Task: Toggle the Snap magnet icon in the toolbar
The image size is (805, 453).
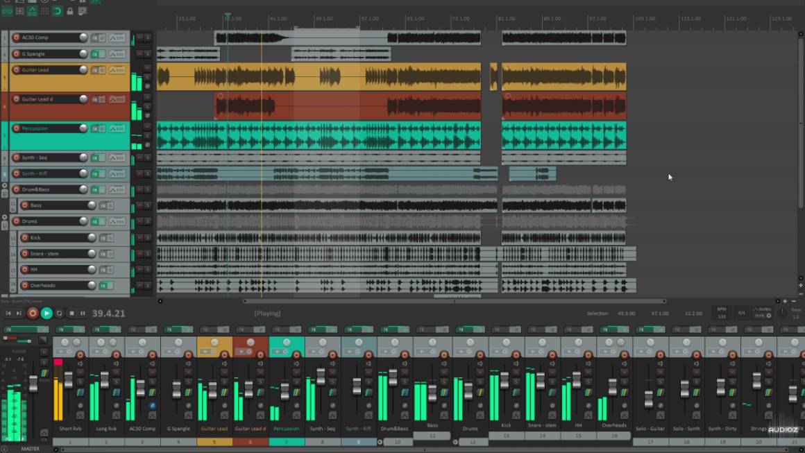Action: point(57,11)
